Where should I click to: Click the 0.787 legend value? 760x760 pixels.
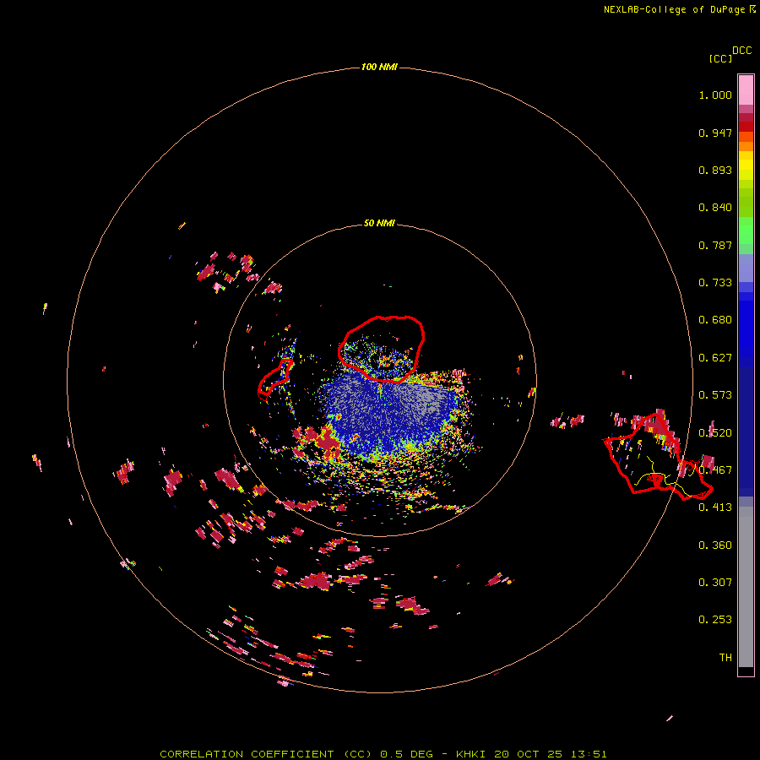[x=715, y=245]
